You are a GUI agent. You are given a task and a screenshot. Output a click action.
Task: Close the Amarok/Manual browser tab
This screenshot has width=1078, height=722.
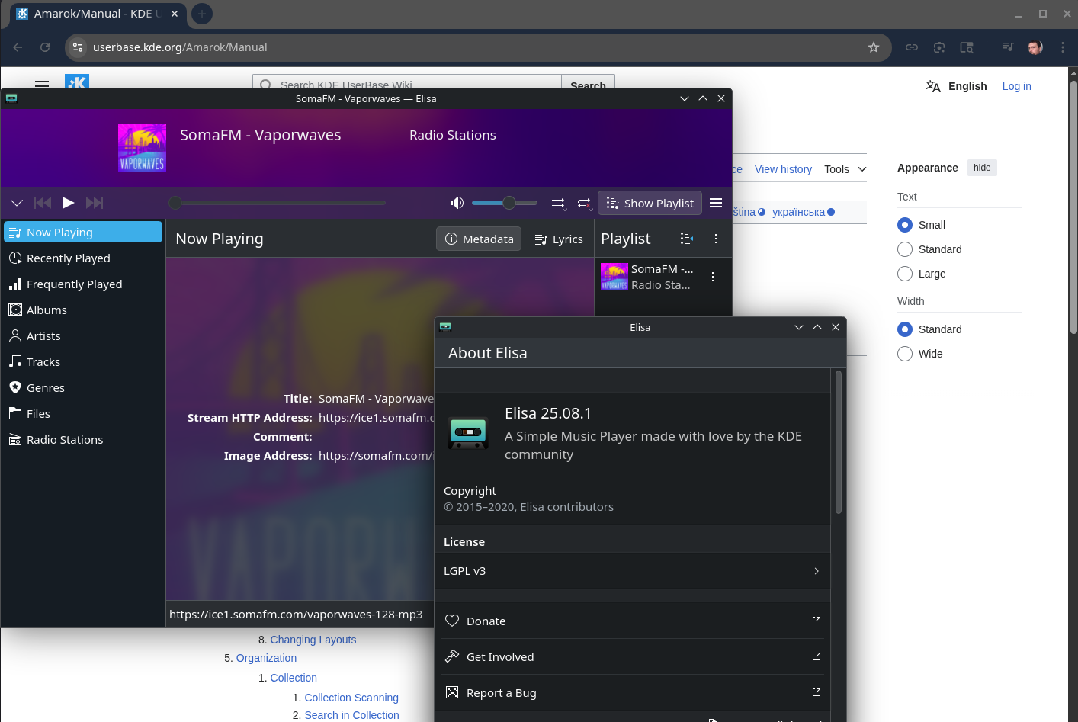point(175,14)
